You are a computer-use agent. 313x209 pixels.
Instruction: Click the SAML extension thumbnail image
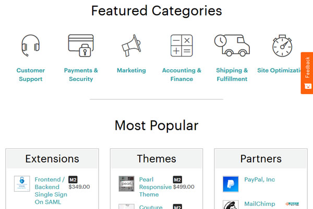pyautogui.click(x=22, y=184)
